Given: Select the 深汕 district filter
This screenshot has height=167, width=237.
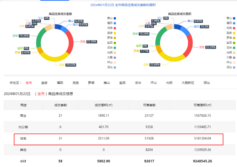Looking at the screenshot, I should tap(207, 83).
